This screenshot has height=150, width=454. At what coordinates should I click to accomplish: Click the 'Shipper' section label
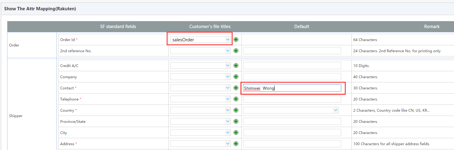pos(16,116)
